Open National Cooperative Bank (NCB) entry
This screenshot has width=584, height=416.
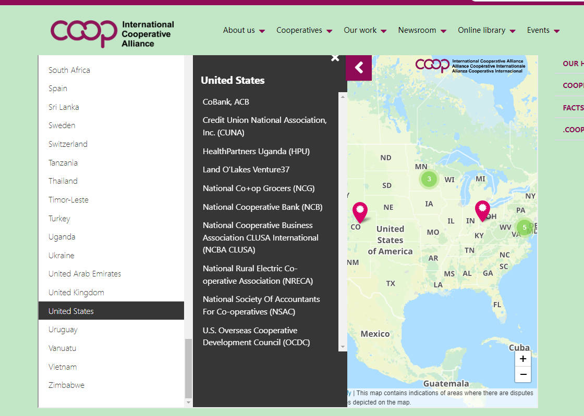coord(262,207)
